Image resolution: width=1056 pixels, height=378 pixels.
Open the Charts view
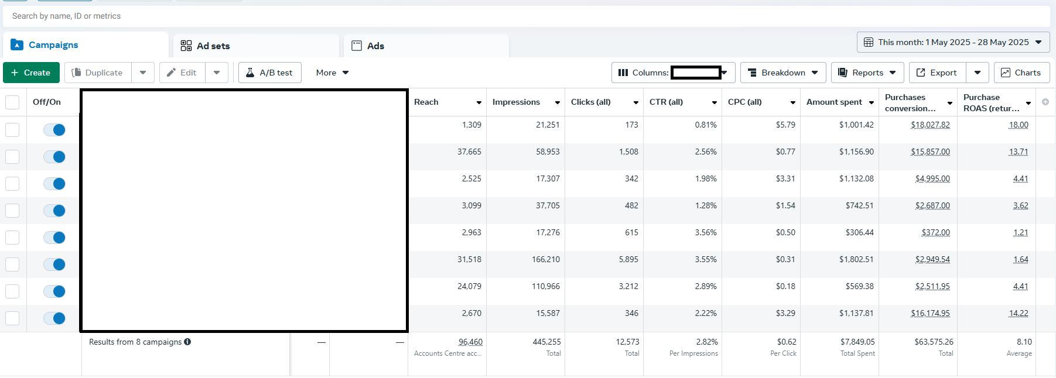[1021, 73]
